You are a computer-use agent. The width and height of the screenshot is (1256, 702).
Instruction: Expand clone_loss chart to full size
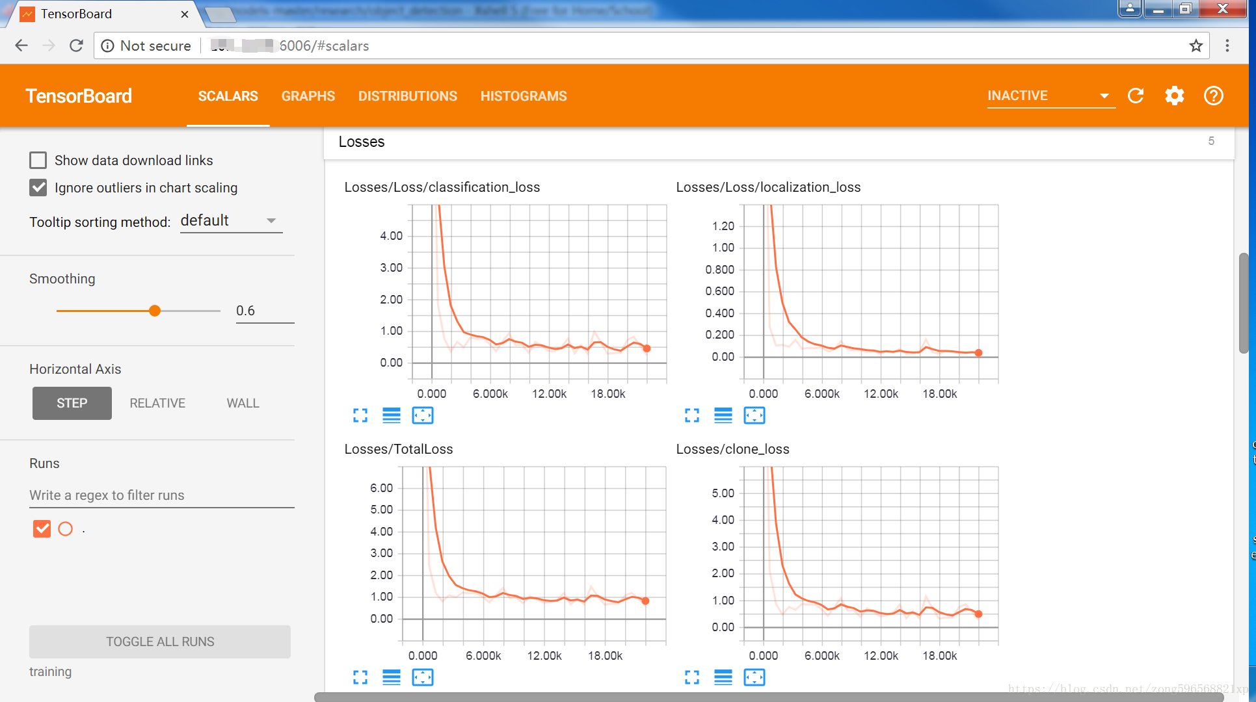click(692, 677)
